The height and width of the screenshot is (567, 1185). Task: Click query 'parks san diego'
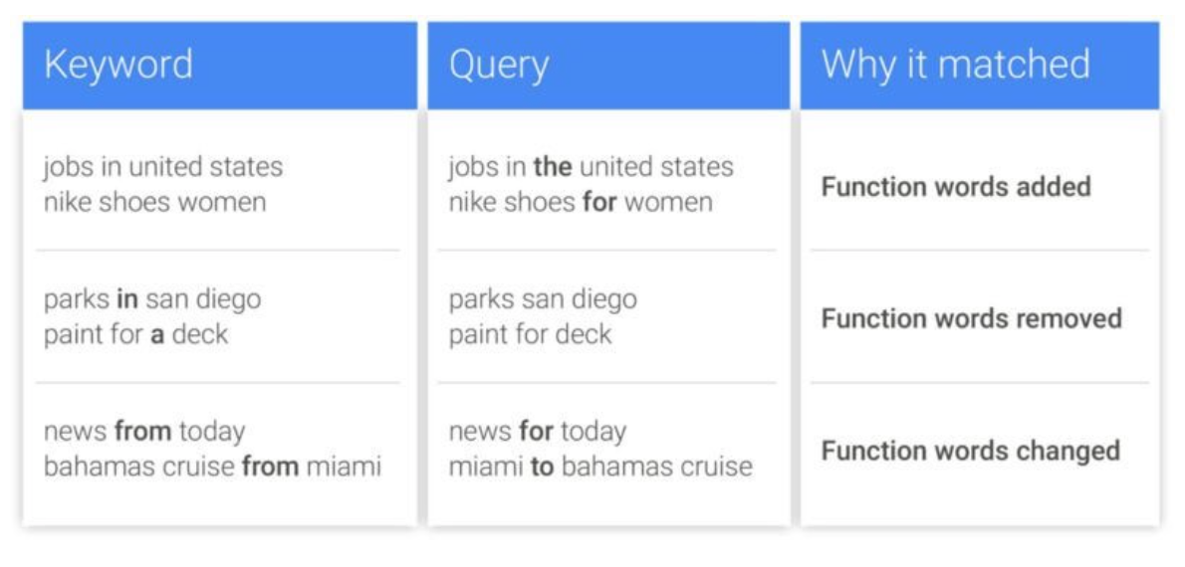click(543, 298)
